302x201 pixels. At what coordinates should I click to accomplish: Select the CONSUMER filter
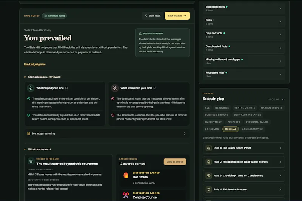212,129
